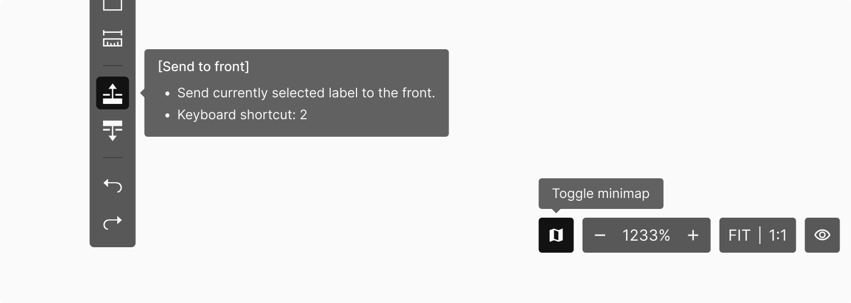Set zoom to 1:1 actual size
The image size is (851, 303).
[x=778, y=235]
